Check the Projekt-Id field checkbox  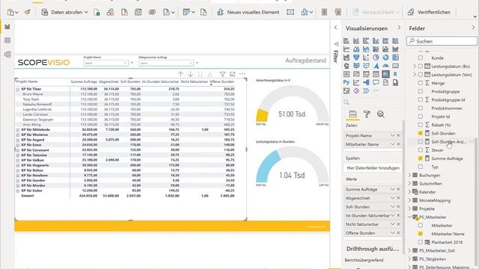click(x=421, y=117)
